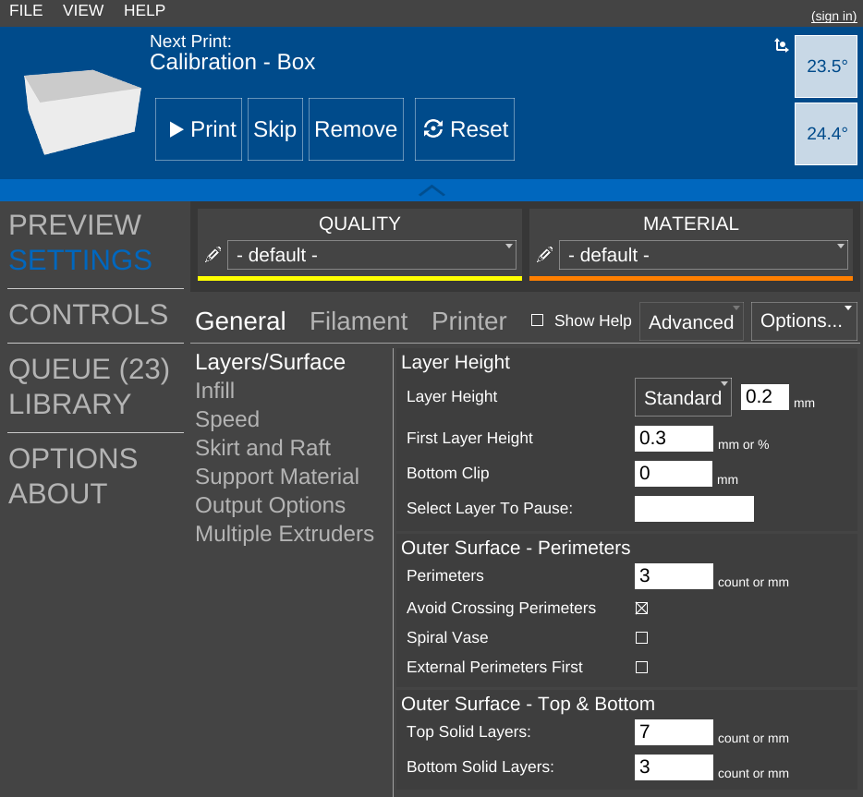Open the FILE menu
863x797 pixels.
26,11
